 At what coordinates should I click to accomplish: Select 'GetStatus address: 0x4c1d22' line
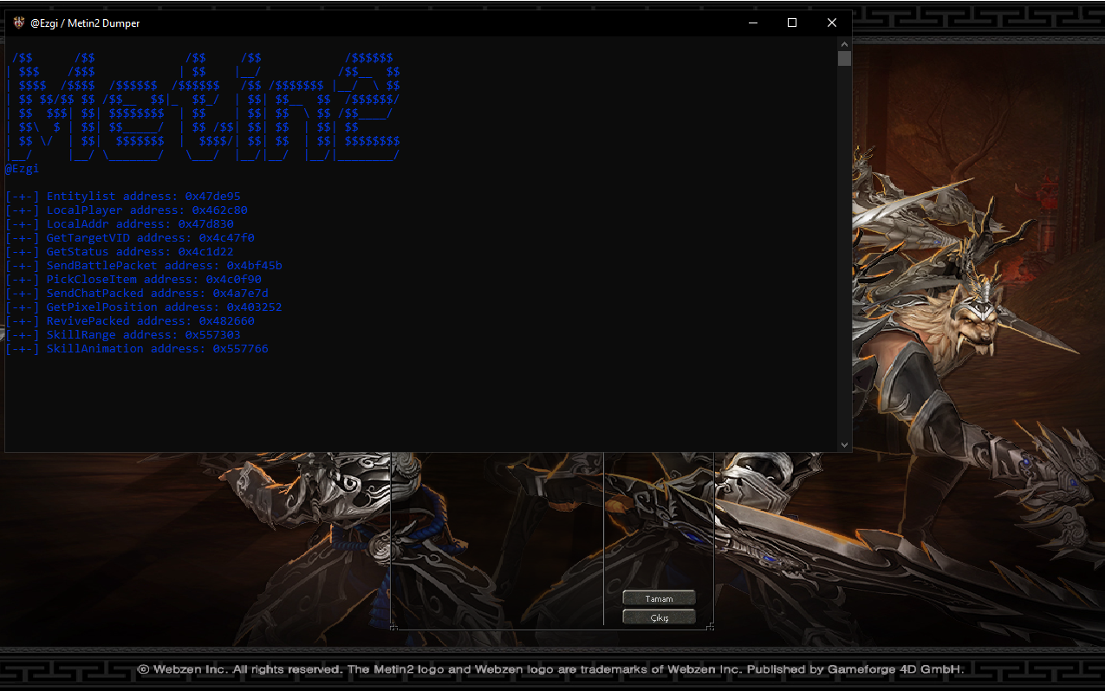click(x=120, y=252)
